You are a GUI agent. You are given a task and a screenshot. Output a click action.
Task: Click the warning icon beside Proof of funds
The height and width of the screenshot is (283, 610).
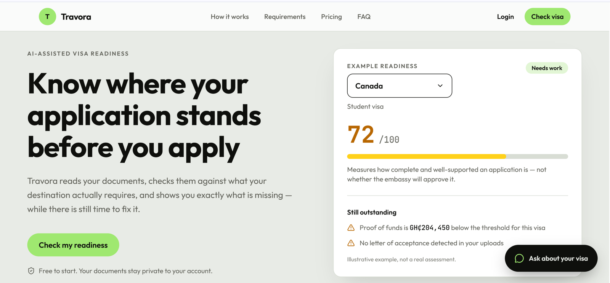(x=351, y=228)
